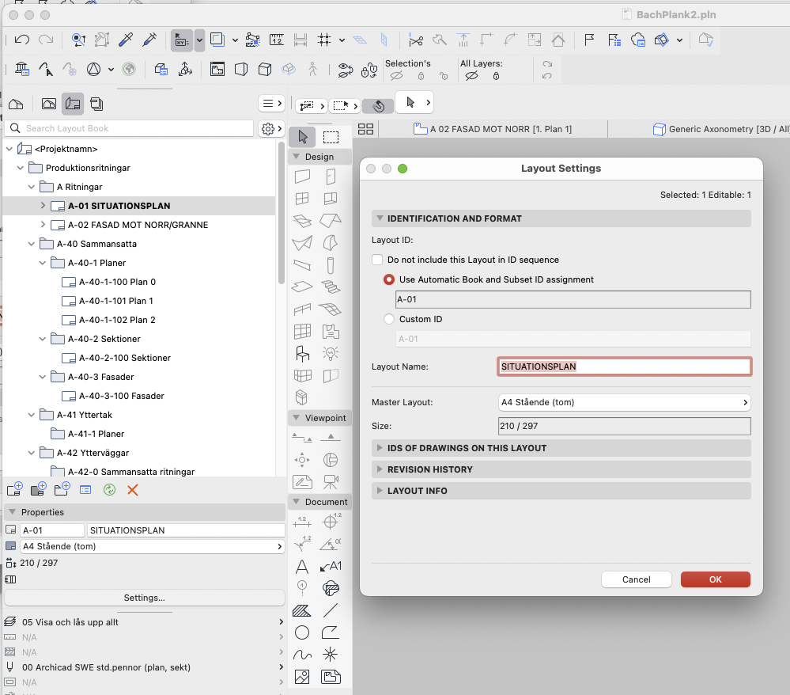Switch to Generic Axonometry 3D tab

tap(720, 129)
